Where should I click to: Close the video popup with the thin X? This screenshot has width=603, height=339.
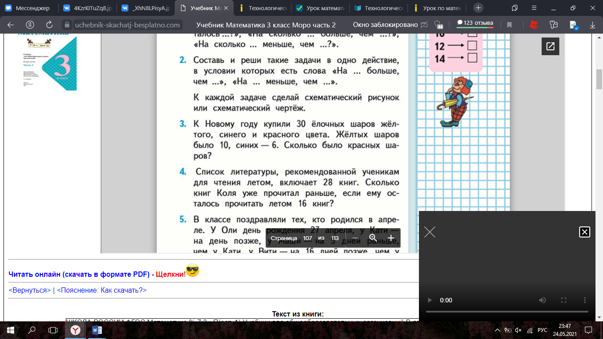[x=430, y=232]
